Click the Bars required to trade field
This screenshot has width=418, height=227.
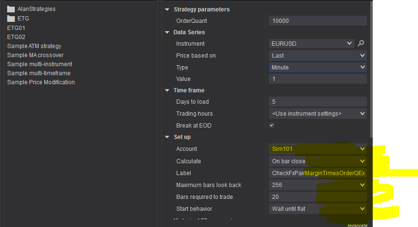coord(317,197)
